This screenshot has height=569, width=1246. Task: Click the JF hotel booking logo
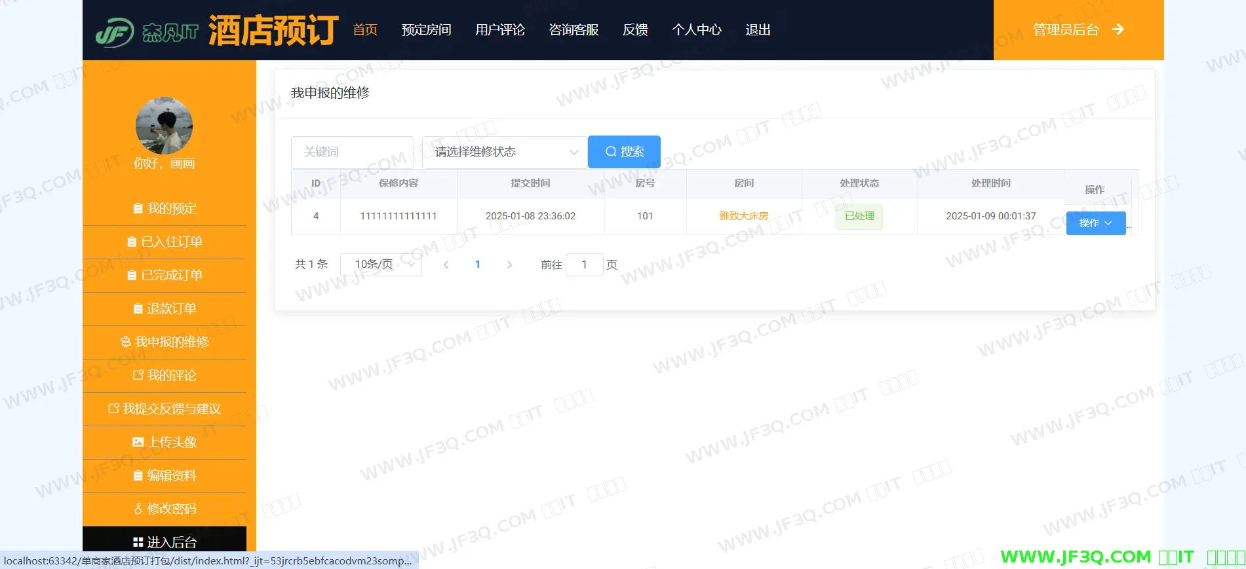[x=216, y=30]
